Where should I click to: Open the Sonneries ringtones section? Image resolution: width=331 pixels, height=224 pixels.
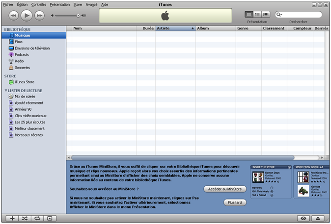pyautogui.click(x=34, y=68)
